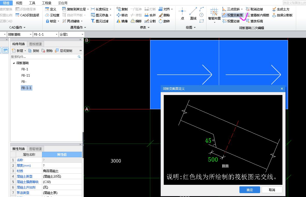Open 图元过滤 element filter
The height and width of the screenshot is (197, 306).
tap(100, 21)
